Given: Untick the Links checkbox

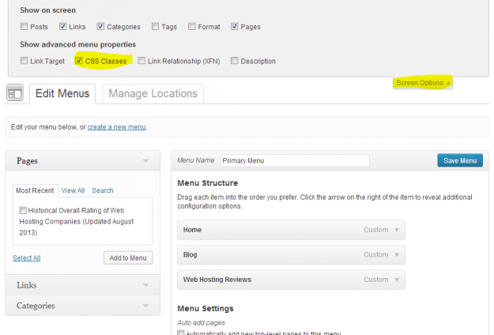Looking at the screenshot, I should [x=62, y=26].
